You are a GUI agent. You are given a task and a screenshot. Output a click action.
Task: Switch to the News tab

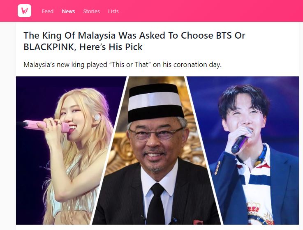tap(68, 11)
